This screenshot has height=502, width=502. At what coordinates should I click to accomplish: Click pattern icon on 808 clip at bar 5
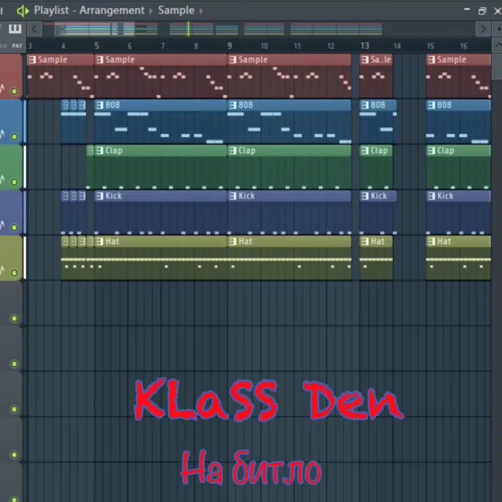tap(100, 105)
